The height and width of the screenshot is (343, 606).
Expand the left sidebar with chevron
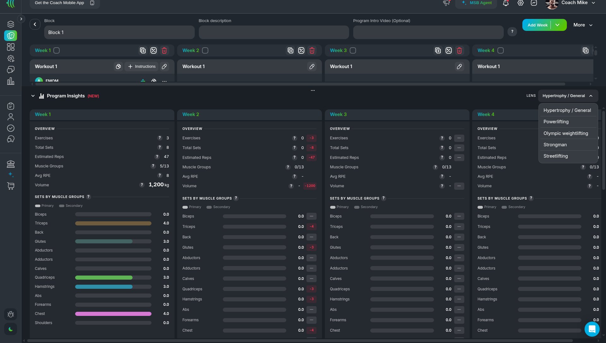tap(21, 19)
